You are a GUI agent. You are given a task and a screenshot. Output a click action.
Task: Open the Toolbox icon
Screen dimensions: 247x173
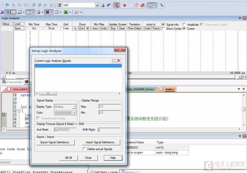77,12
